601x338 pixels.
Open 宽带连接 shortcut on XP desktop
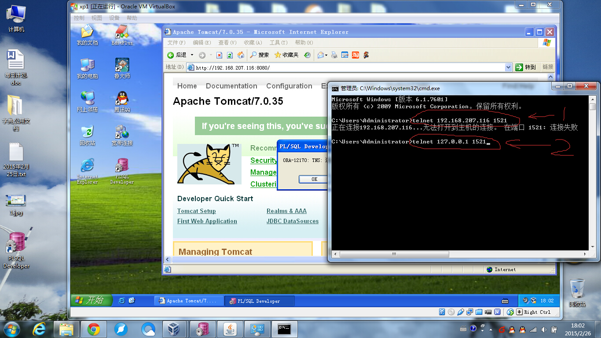[x=122, y=135]
